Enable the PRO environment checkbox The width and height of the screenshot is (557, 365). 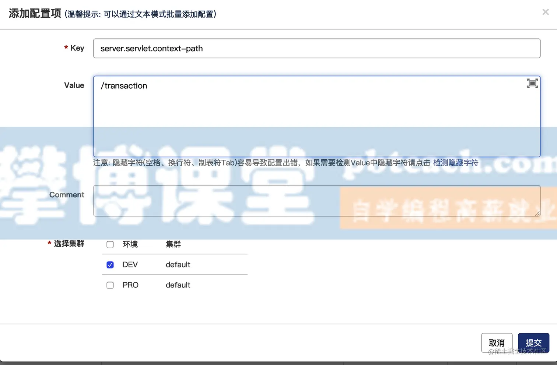[110, 285]
